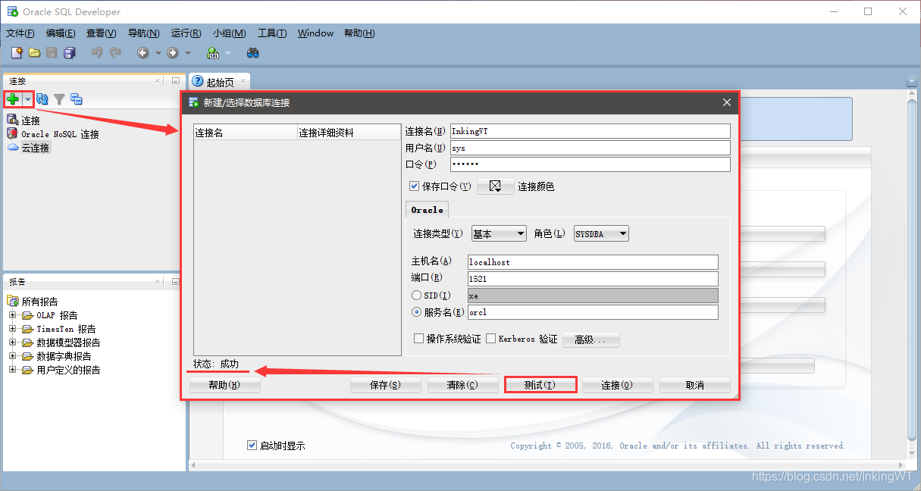
Task: Click the green plus New Connection icon
Action: pos(13,99)
